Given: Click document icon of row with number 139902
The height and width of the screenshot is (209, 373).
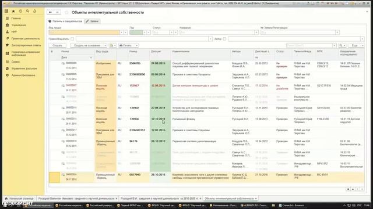Looking at the screenshot, I should click(63, 108).
